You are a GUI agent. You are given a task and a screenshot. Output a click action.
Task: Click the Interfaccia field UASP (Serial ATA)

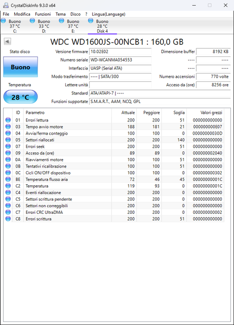pyautogui.click(x=120, y=68)
